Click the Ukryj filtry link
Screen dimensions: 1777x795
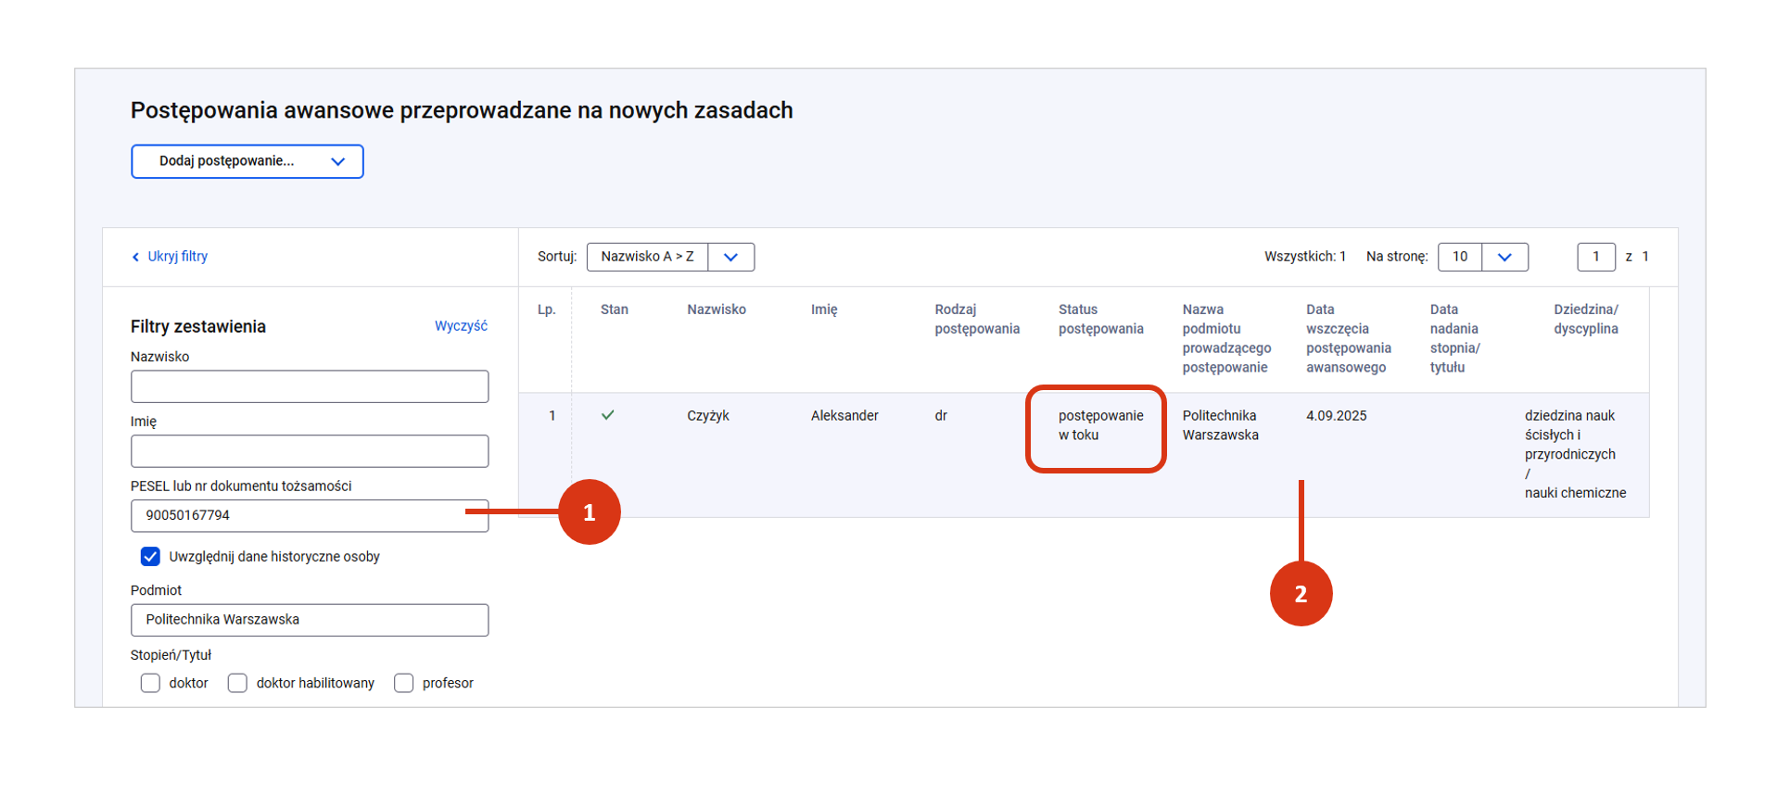click(177, 257)
